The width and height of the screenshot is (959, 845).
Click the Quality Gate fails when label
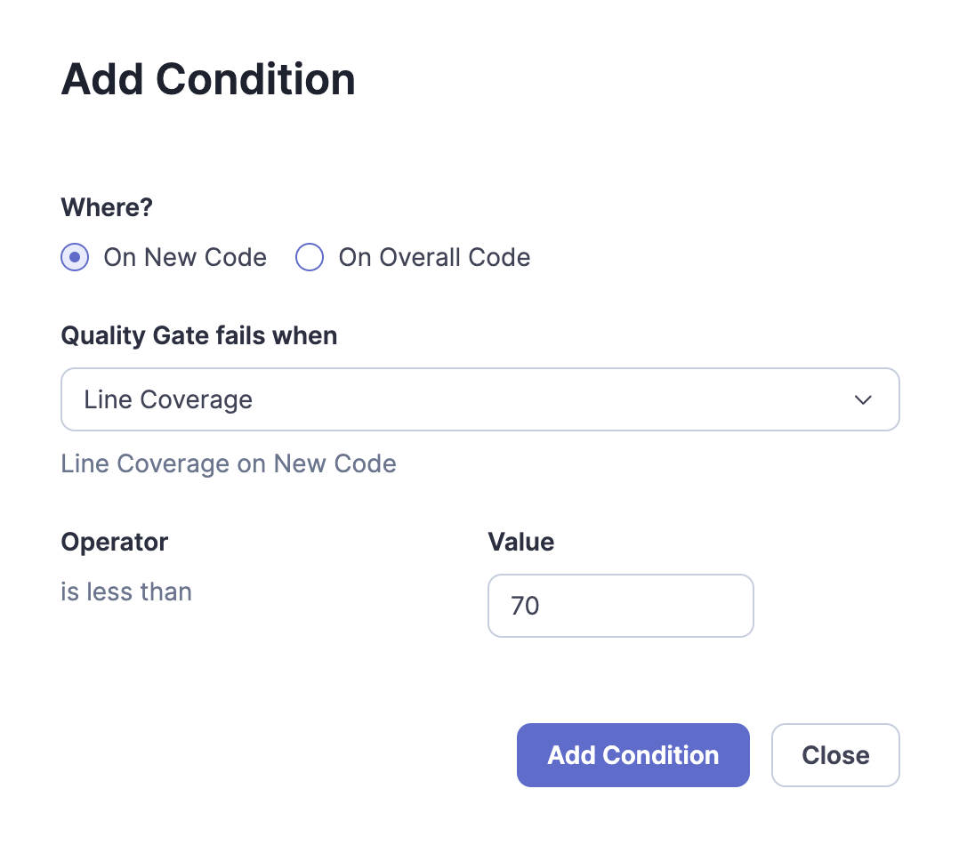click(198, 335)
